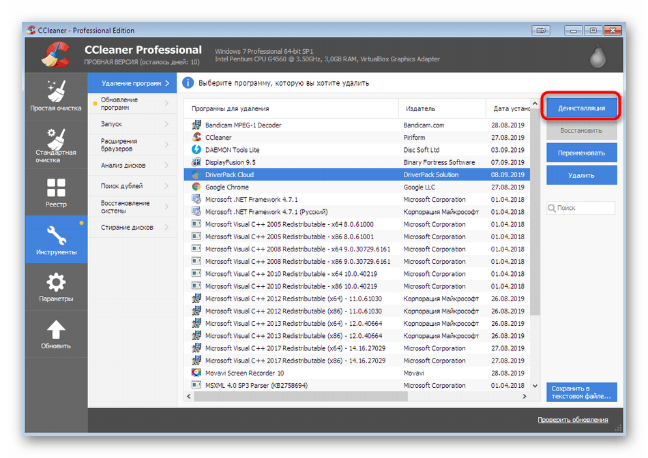This screenshot has width=648, height=458.
Task: Click vertical scrollbar up arrow
Action: click(x=535, y=104)
